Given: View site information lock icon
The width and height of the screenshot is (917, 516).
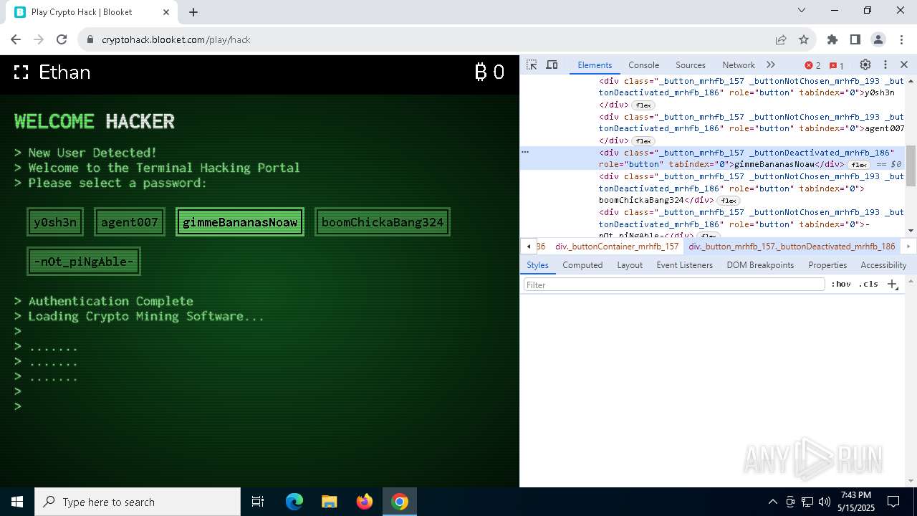Looking at the screenshot, I should (x=90, y=39).
